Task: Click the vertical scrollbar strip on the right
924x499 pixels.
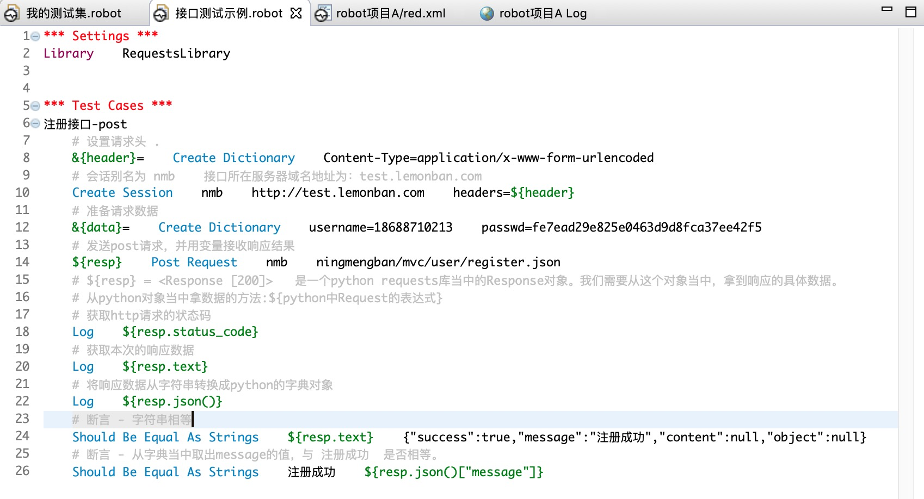Action: tap(906, 261)
